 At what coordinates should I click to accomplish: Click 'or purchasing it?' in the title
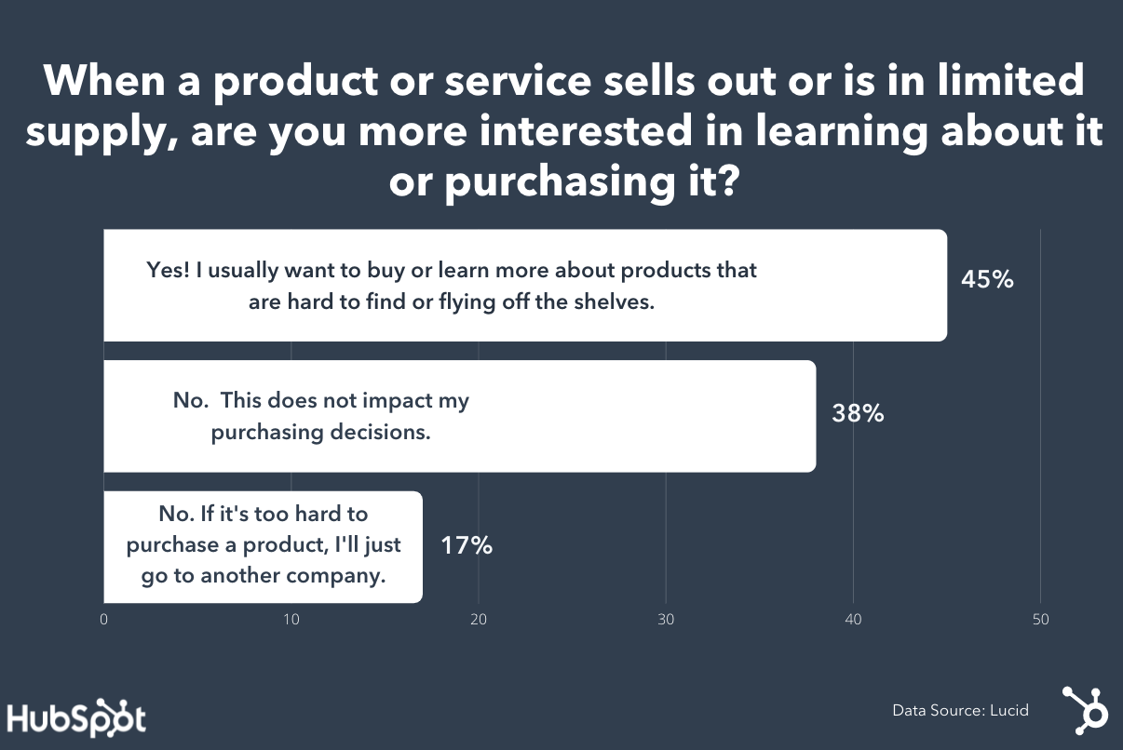[x=563, y=181]
